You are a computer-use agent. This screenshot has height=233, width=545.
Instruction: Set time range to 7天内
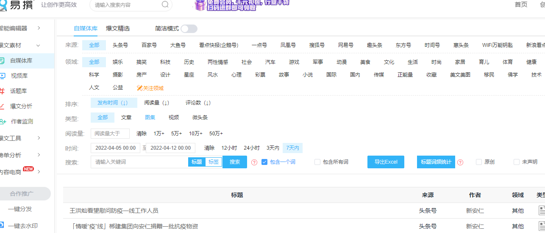coord(293,148)
